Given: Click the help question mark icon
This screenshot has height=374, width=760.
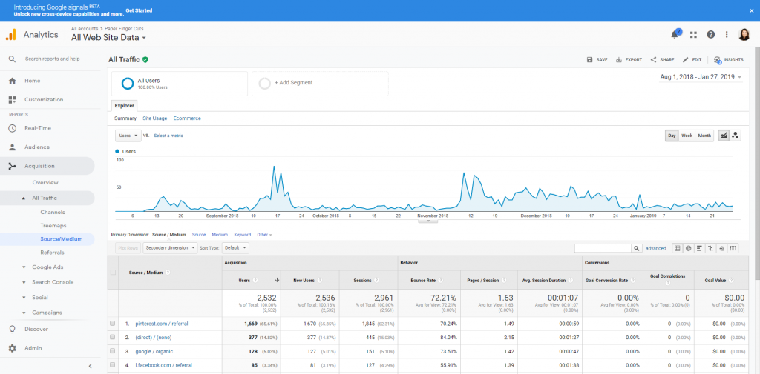Looking at the screenshot, I should click(x=710, y=34).
